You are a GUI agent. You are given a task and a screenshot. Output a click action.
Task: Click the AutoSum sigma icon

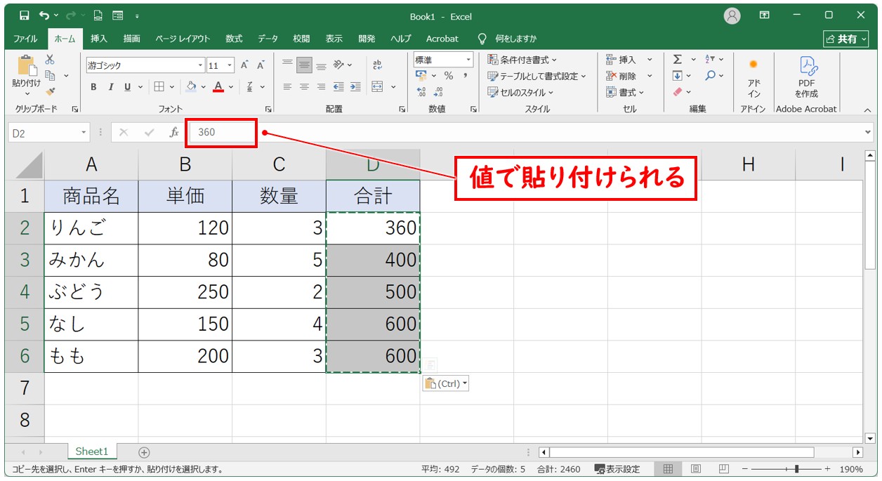click(678, 60)
